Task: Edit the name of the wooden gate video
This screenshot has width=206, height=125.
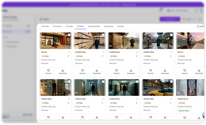Action: [137, 52]
